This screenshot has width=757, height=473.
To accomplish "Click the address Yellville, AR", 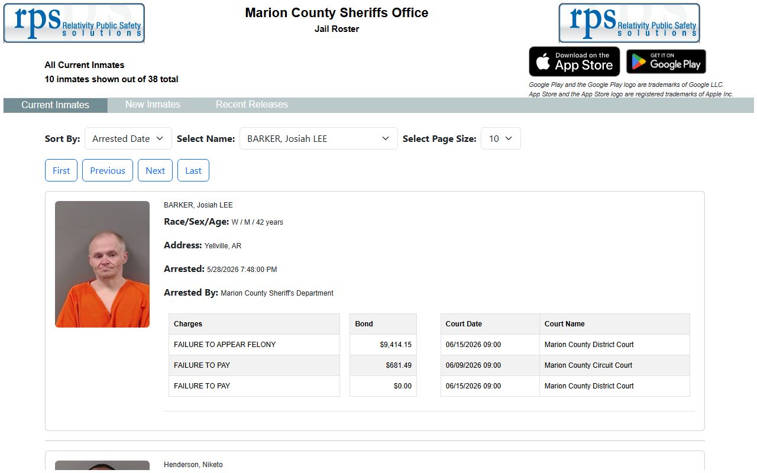I will (x=223, y=246).
